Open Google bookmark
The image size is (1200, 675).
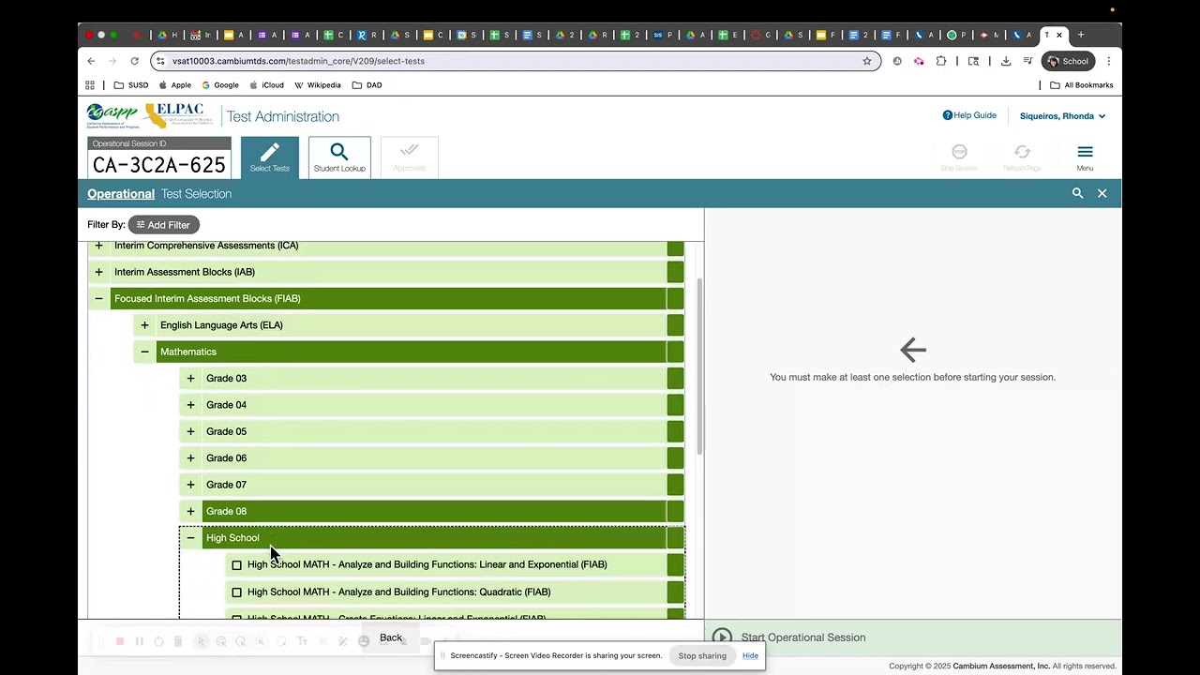(220, 84)
